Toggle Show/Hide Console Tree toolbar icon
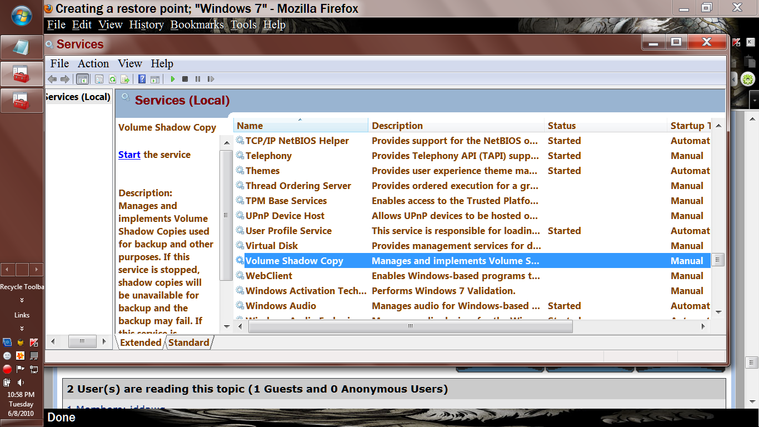This screenshot has height=427, width=759. click(x=82, y=79)
